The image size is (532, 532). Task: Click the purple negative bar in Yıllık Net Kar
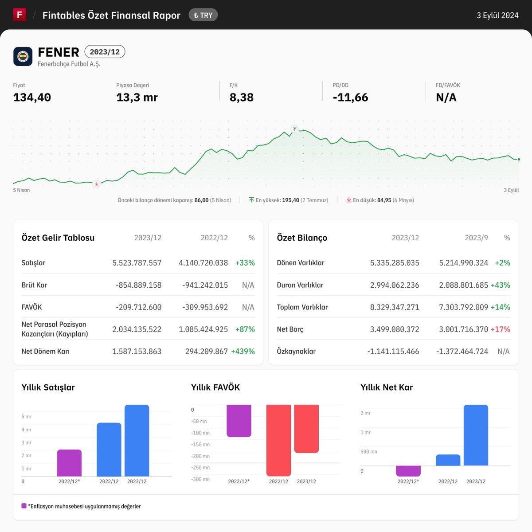408,471
